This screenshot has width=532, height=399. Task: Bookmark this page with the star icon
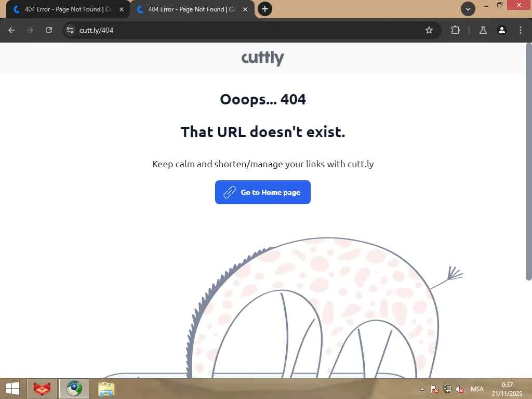429,30
